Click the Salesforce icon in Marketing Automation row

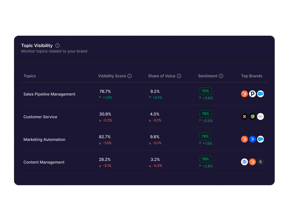point(260,139)
